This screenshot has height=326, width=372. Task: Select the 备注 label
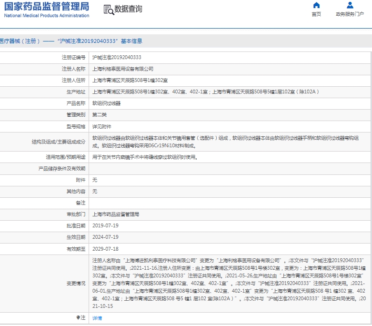80,203
